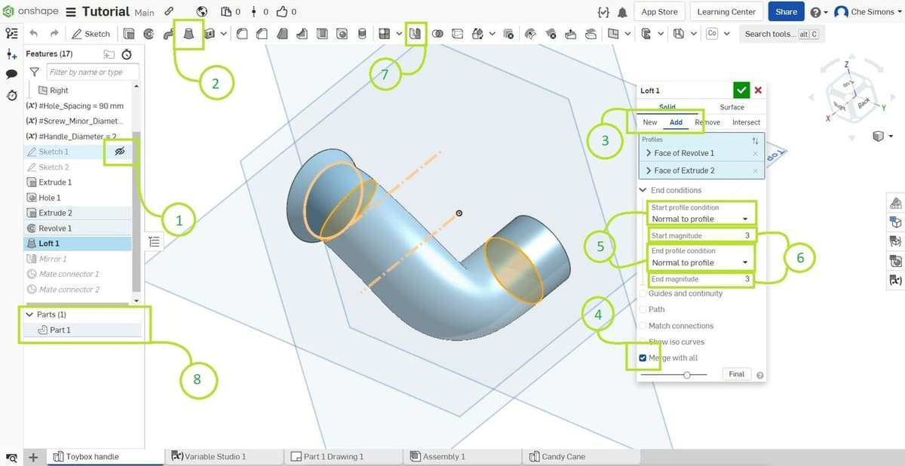Image resolution: width=905 pixels, height=466 pixels.
Task: Toggle Sketch 1 visibility eye icon
Action: coord(118,152)
